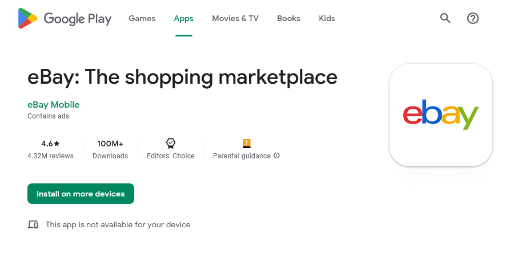Click the 4.32M reviews text
Image resolution: width=518 pixels, height=258 pixels.
(51, 156)
